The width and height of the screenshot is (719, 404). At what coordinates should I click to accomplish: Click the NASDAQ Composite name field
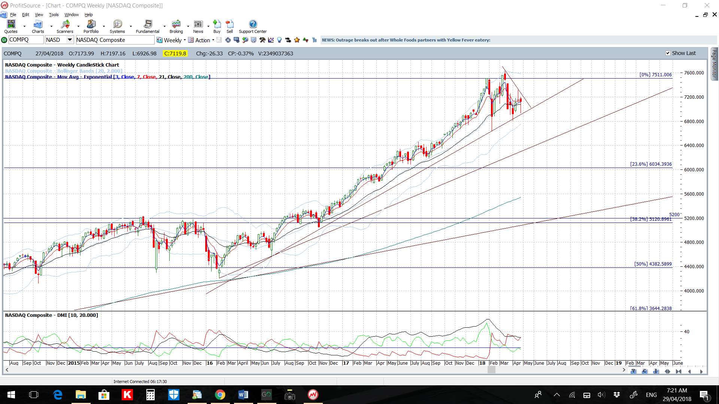(x=115, y=40)
